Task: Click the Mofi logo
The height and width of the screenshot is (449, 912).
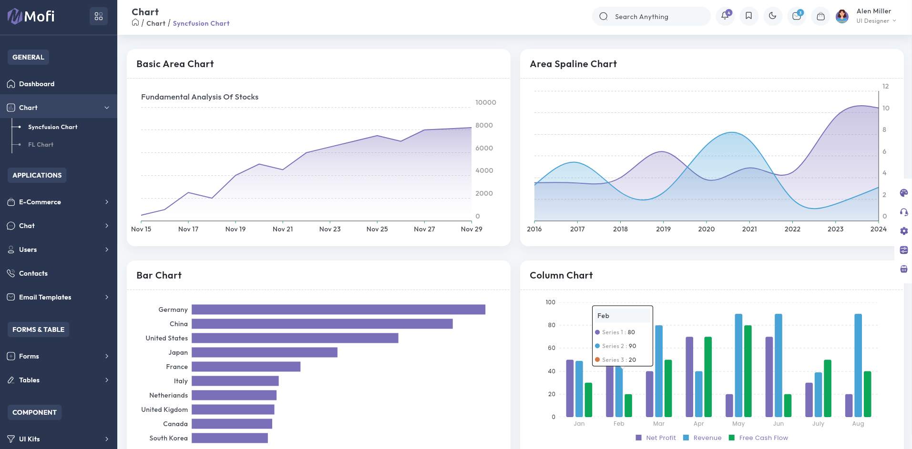Action: tap(31, 16)
